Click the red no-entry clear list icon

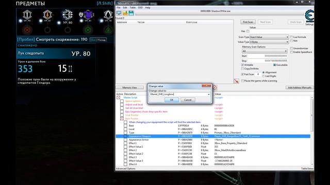tap(214, 87)
